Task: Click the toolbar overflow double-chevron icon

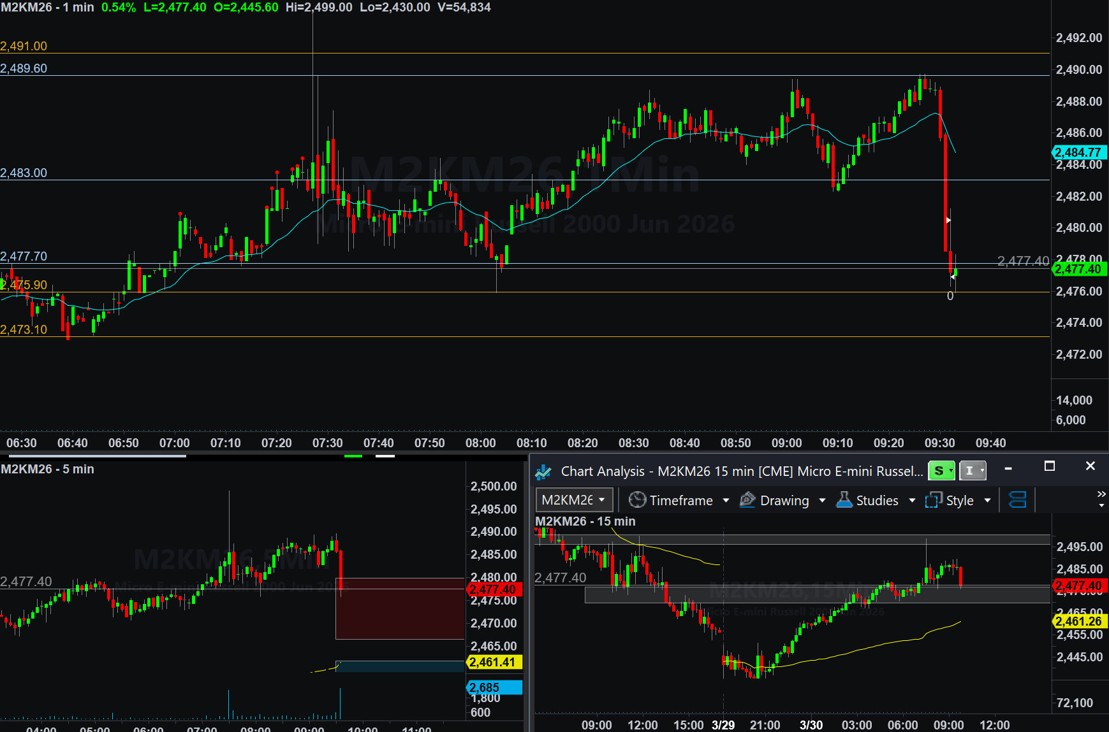Action: tap(1101, 494)
